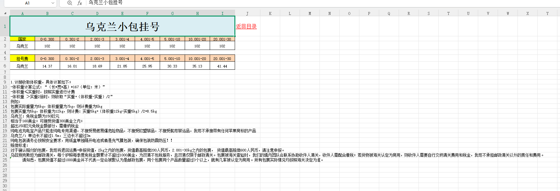The height and width of the screenshot is (191, 560).
Task: Click the 赔偿标准 text in row 22
Action: [x=20, y=145]
